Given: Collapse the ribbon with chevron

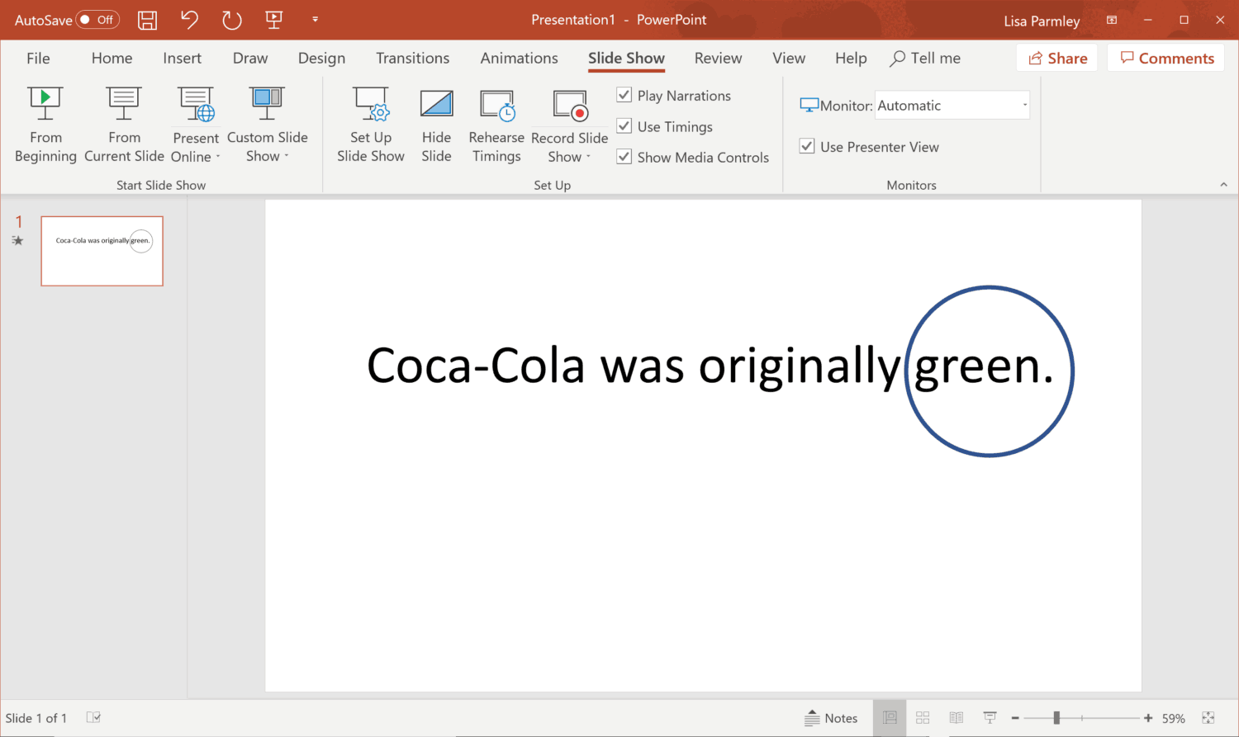Looking at the screenshot, I should tap(1223, 185).
